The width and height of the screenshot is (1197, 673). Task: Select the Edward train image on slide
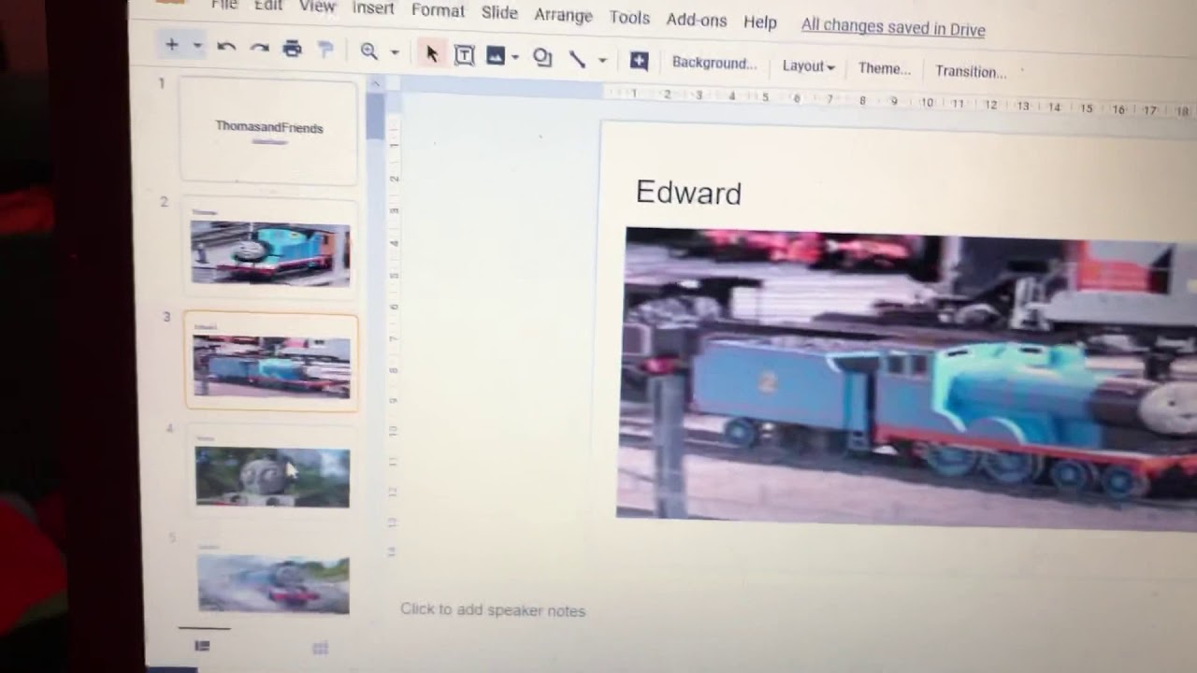point(906,379)
